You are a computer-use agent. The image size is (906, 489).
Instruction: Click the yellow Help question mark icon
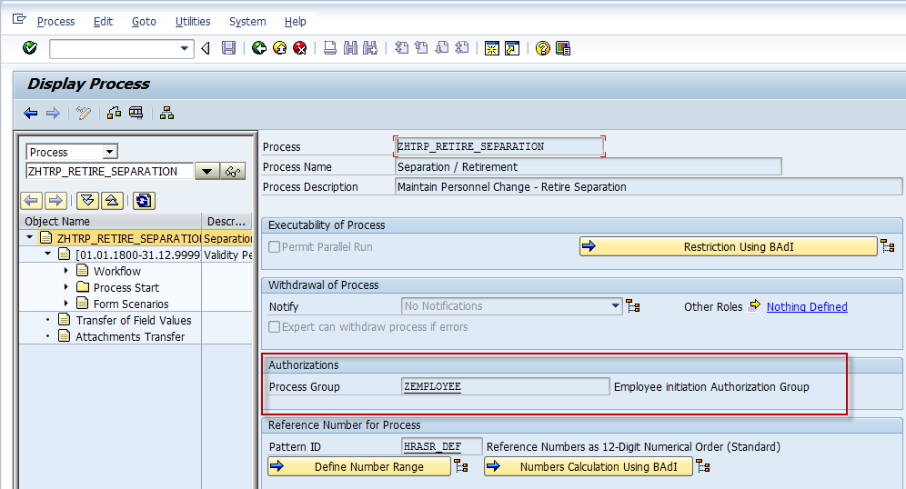(x=542, y=48)
